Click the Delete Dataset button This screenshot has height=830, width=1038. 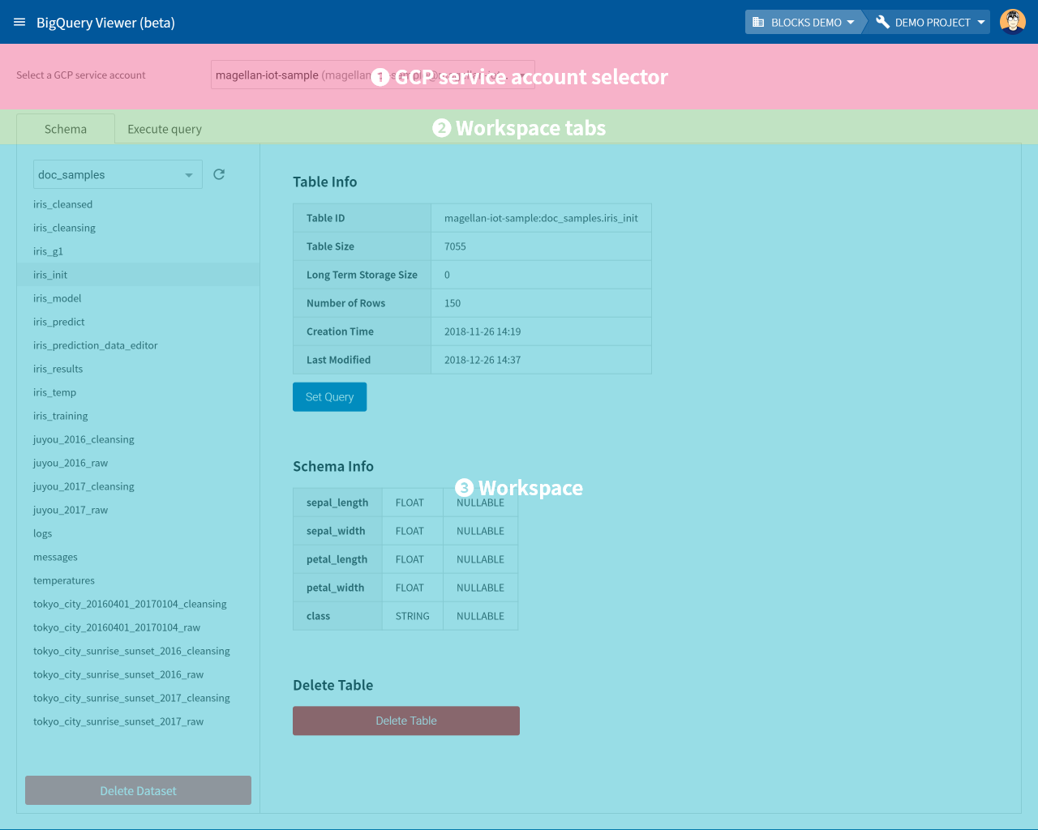click(x=138, y=790)
